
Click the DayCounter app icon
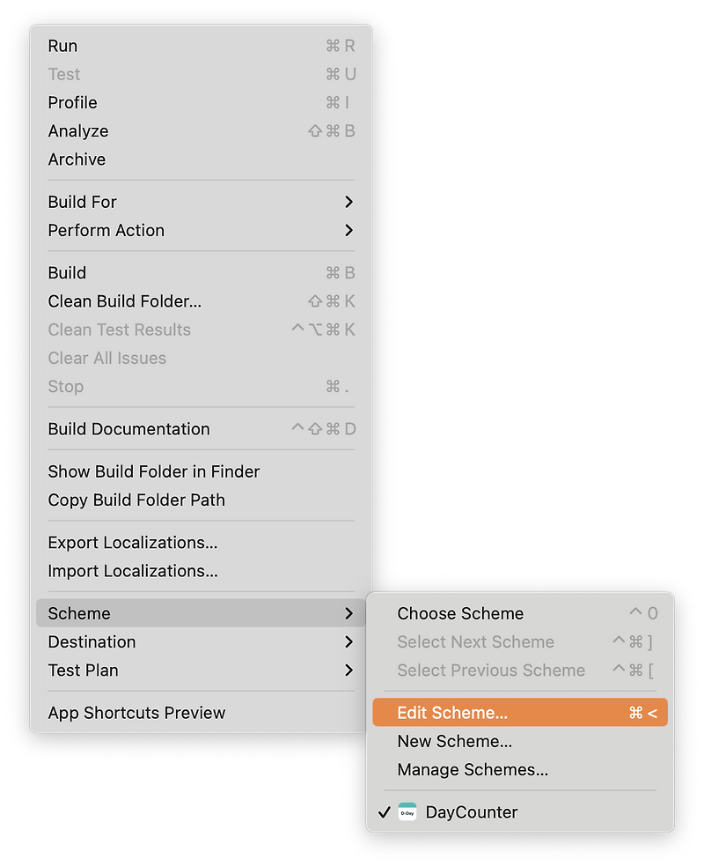point(407,812)
